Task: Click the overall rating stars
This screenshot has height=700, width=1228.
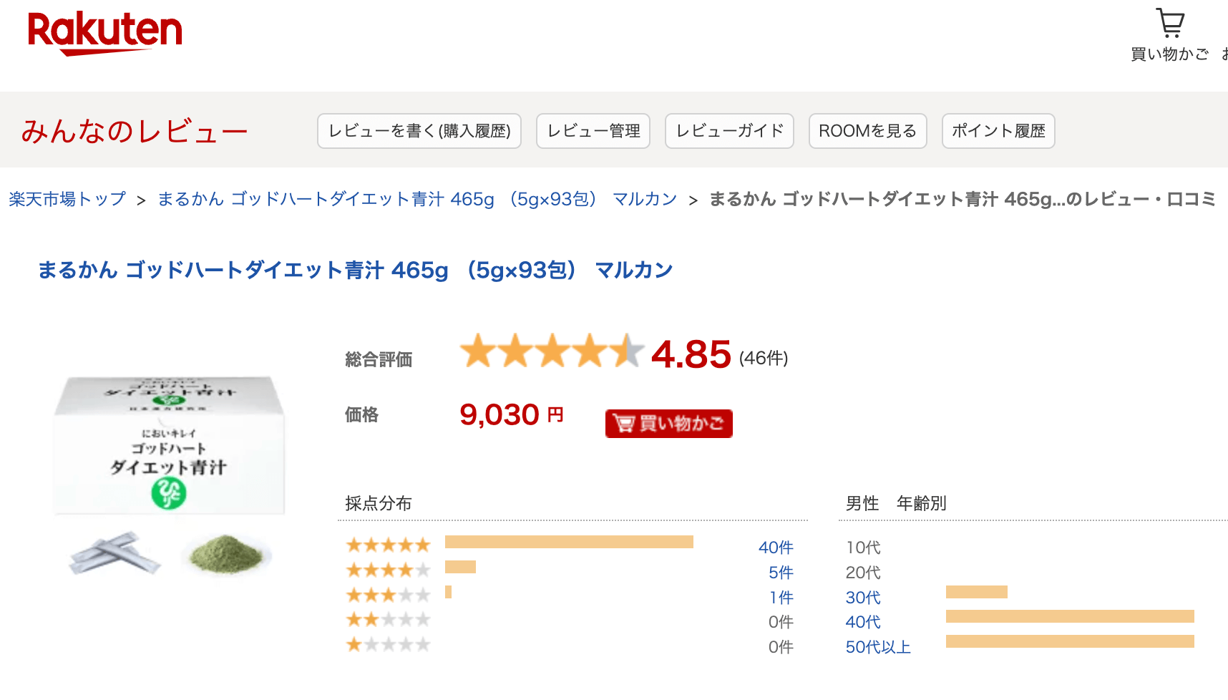Action: click(x=552, y=351)
